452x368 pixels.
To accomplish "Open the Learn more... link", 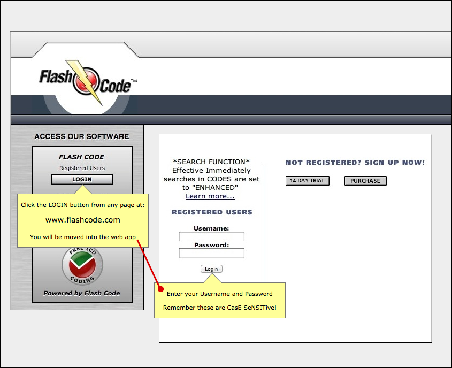I will click(210, 196).
